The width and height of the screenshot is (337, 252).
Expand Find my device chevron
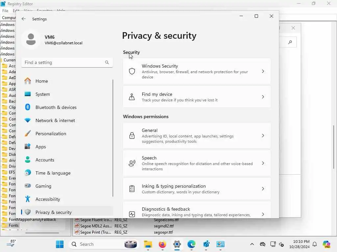pyautogui.click(x=263, y=97)
